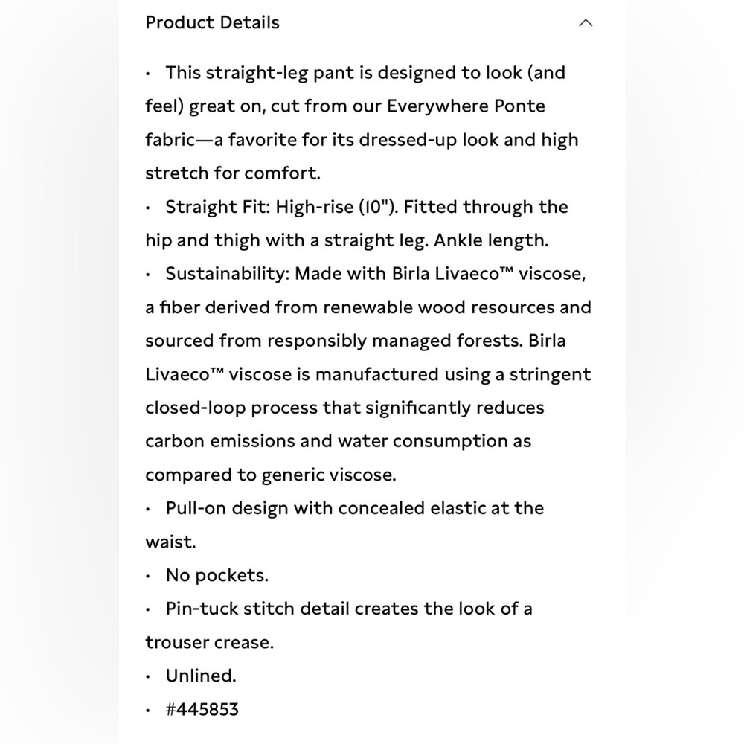Click the 'Everywhere Ponte' fabric name text
744x744 pixels.
(x=466, y=106)
